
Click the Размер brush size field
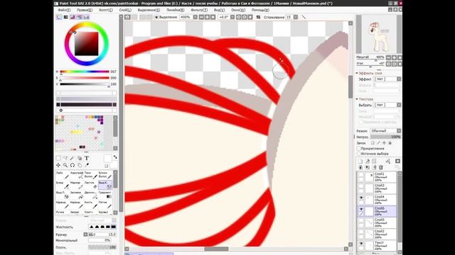tap(102, 234)
